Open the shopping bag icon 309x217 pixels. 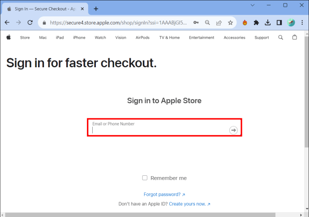(x=295, y=37)
